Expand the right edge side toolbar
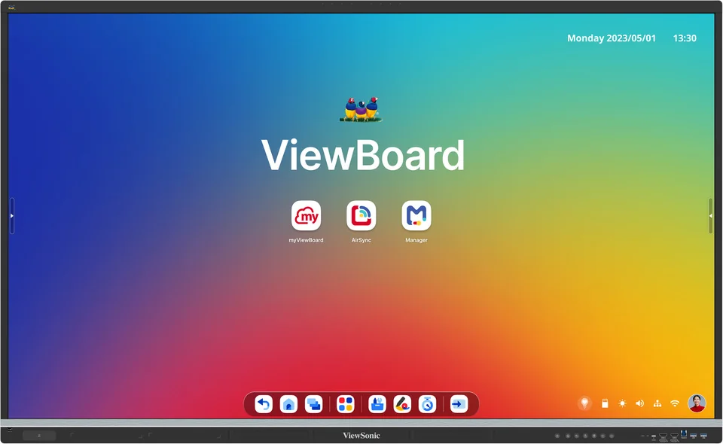 tap(711, 216)
